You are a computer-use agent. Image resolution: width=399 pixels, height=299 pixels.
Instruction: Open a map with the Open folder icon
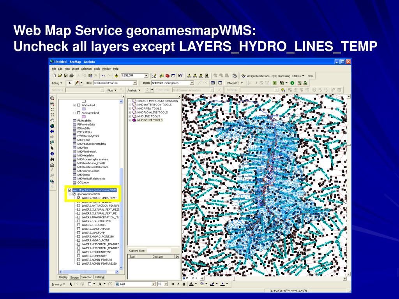point(60,76)
